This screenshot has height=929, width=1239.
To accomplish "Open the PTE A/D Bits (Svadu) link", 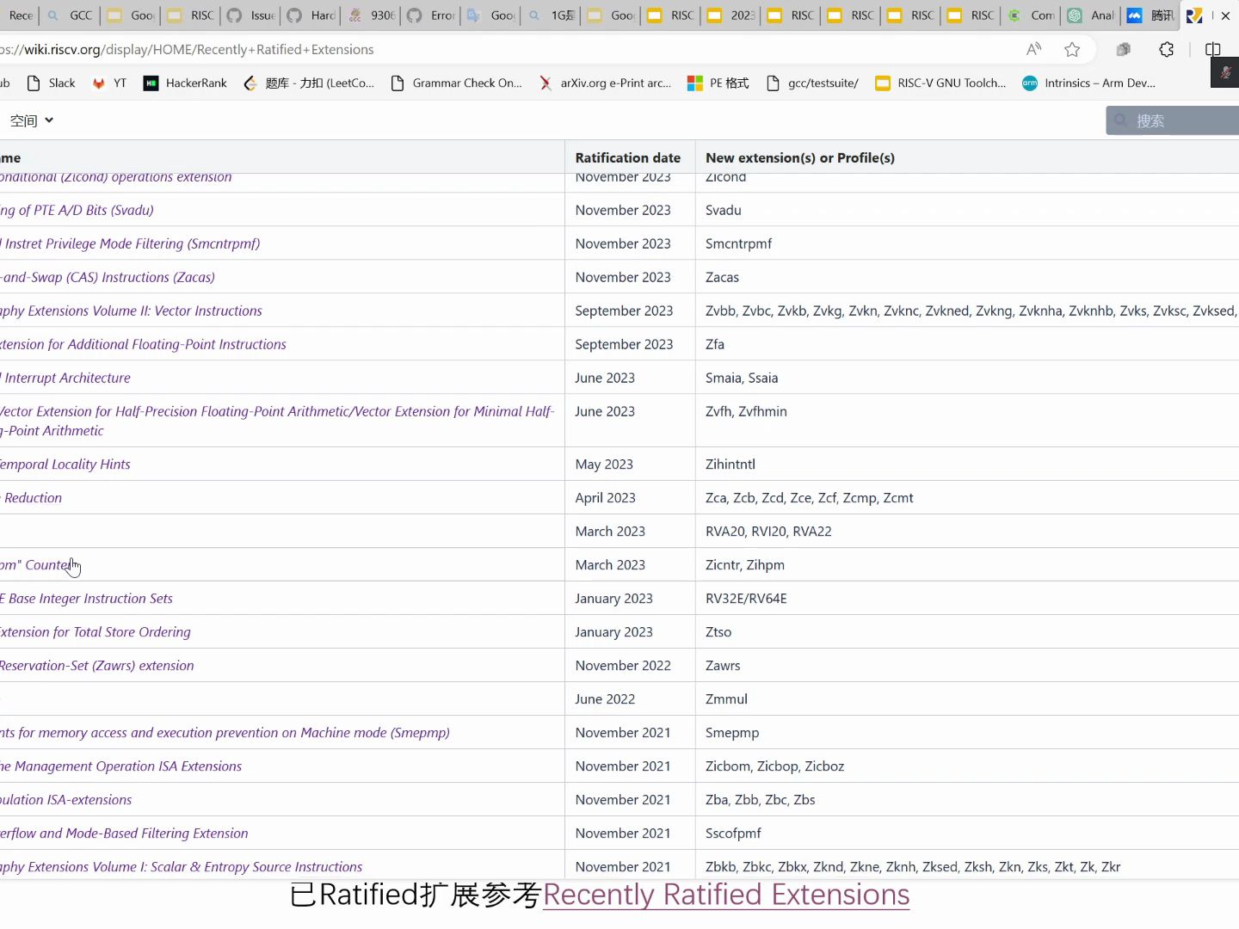I will pos(77,210).
